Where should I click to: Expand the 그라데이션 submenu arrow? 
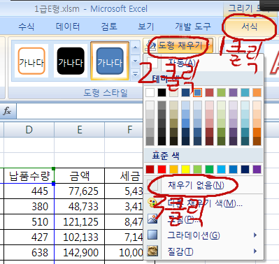(x=255, y=235)
